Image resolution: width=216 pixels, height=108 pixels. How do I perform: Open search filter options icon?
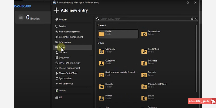192,19
